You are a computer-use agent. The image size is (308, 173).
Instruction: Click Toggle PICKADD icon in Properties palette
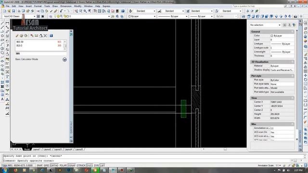pos(285,25)
